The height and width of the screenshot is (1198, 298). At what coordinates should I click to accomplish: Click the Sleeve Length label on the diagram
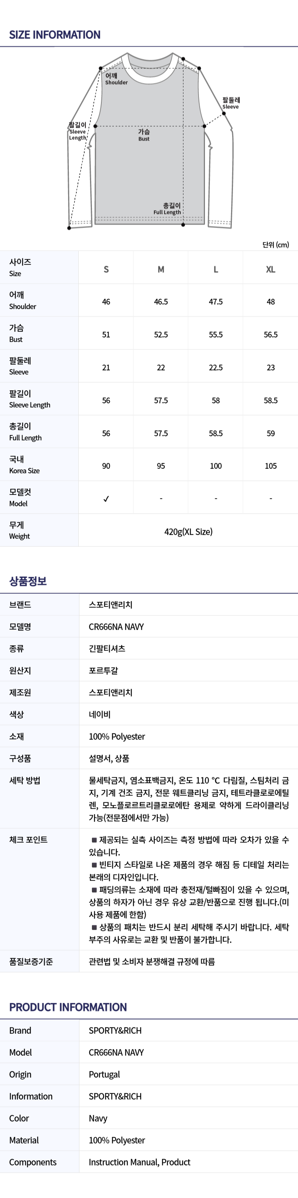(78, 131)
